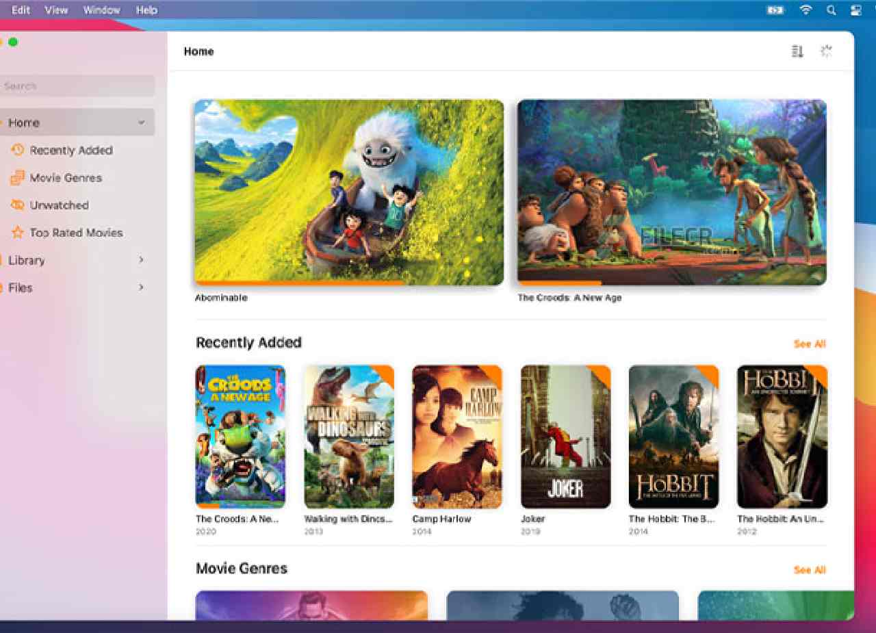This screenshot has height=633, width=876.
Task: Click the green window zoom button
Action: (12, 42)
